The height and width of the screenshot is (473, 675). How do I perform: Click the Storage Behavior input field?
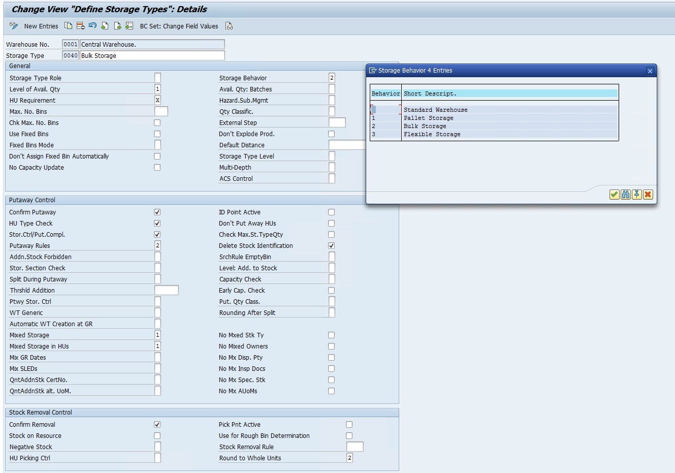click(x=331, y=77)
